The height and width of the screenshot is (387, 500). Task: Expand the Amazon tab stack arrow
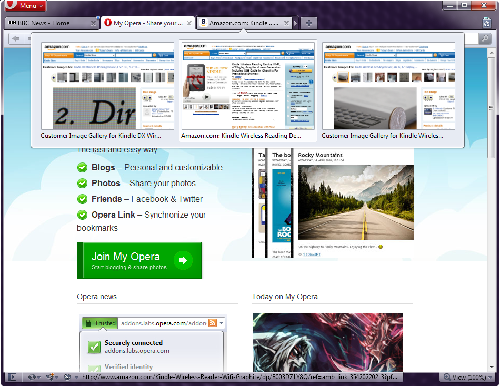coord(296,23)
